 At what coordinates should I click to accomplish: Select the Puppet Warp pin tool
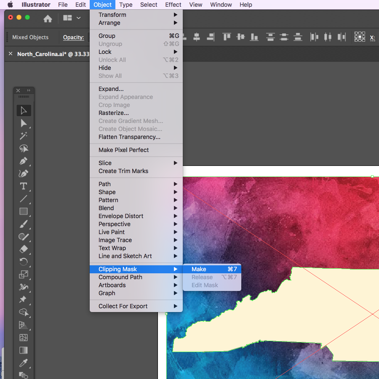click(24, 299)
